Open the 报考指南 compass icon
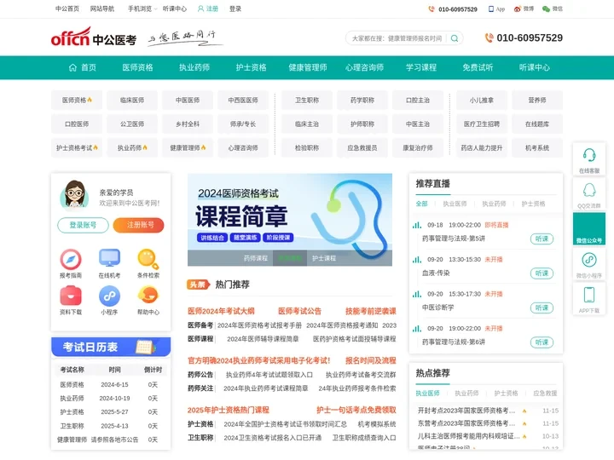Viewport: 614px width, 460px height. (x=71, y=259)
